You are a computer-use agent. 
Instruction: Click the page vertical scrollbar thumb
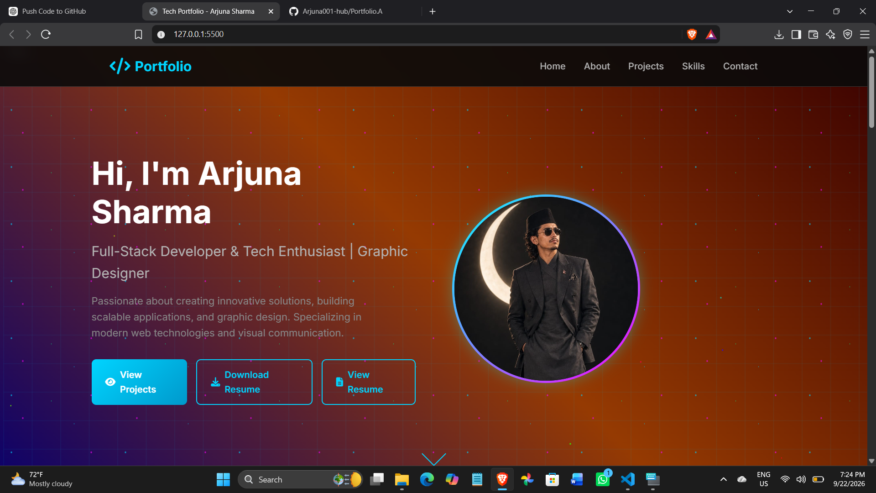871,91
